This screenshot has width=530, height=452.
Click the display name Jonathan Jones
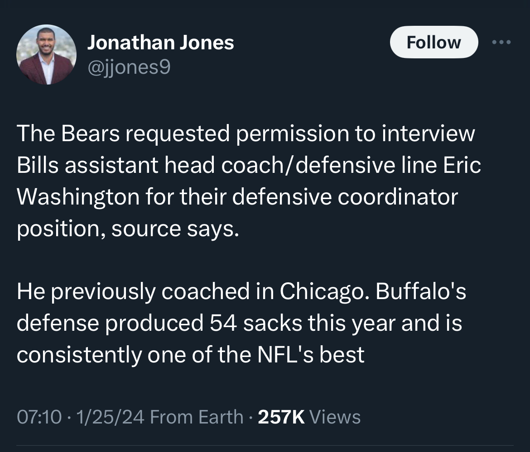tap(160, 43)
